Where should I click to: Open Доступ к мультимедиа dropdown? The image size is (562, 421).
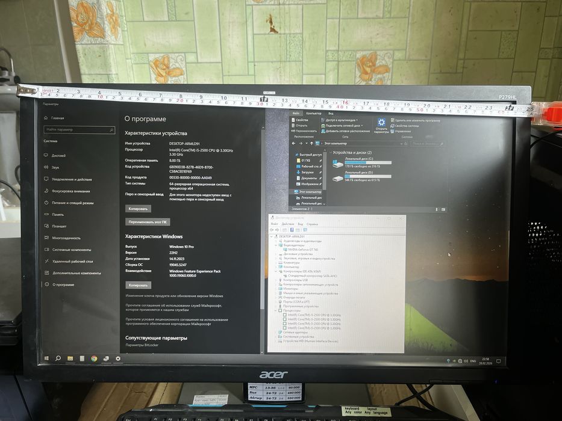tap(339, 120)
